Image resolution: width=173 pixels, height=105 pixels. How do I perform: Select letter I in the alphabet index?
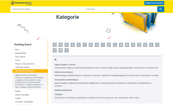(x=103, y=45)
